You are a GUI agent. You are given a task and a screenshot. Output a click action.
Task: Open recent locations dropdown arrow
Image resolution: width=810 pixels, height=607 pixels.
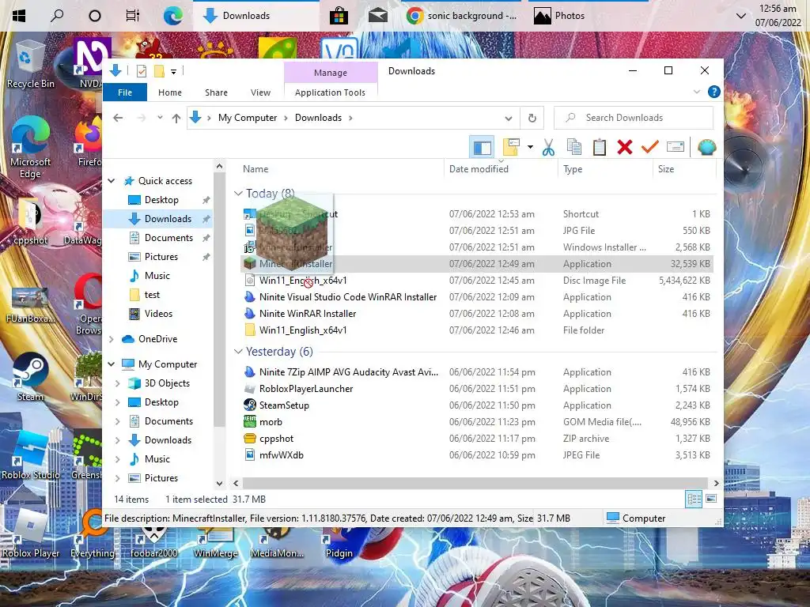coord(160,118)
